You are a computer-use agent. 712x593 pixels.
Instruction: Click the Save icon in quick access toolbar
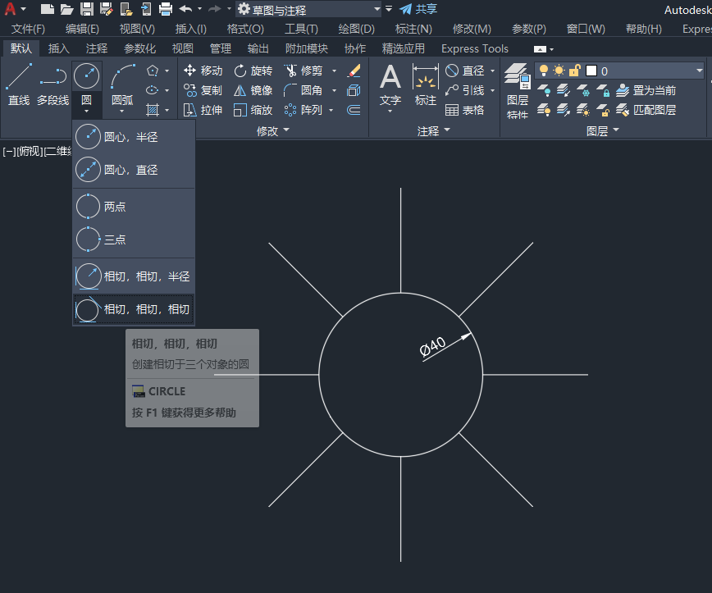86,9
